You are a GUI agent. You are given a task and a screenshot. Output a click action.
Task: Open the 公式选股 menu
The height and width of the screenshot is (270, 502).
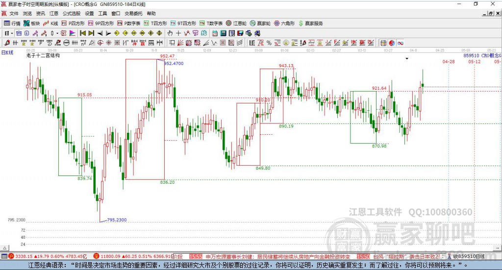coord(72,13)
